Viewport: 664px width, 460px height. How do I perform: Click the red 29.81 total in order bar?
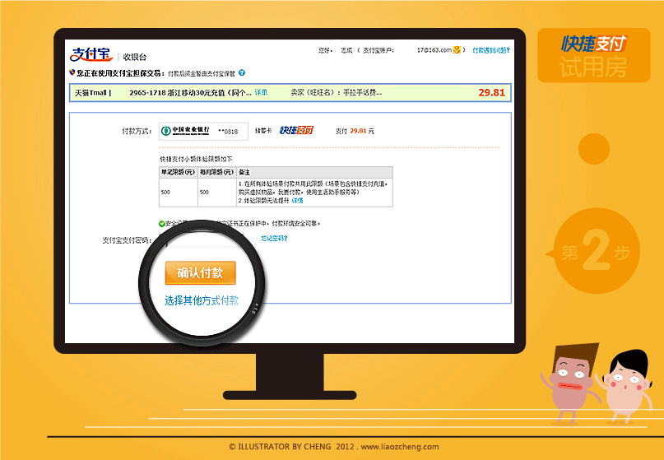click(492, 92)
